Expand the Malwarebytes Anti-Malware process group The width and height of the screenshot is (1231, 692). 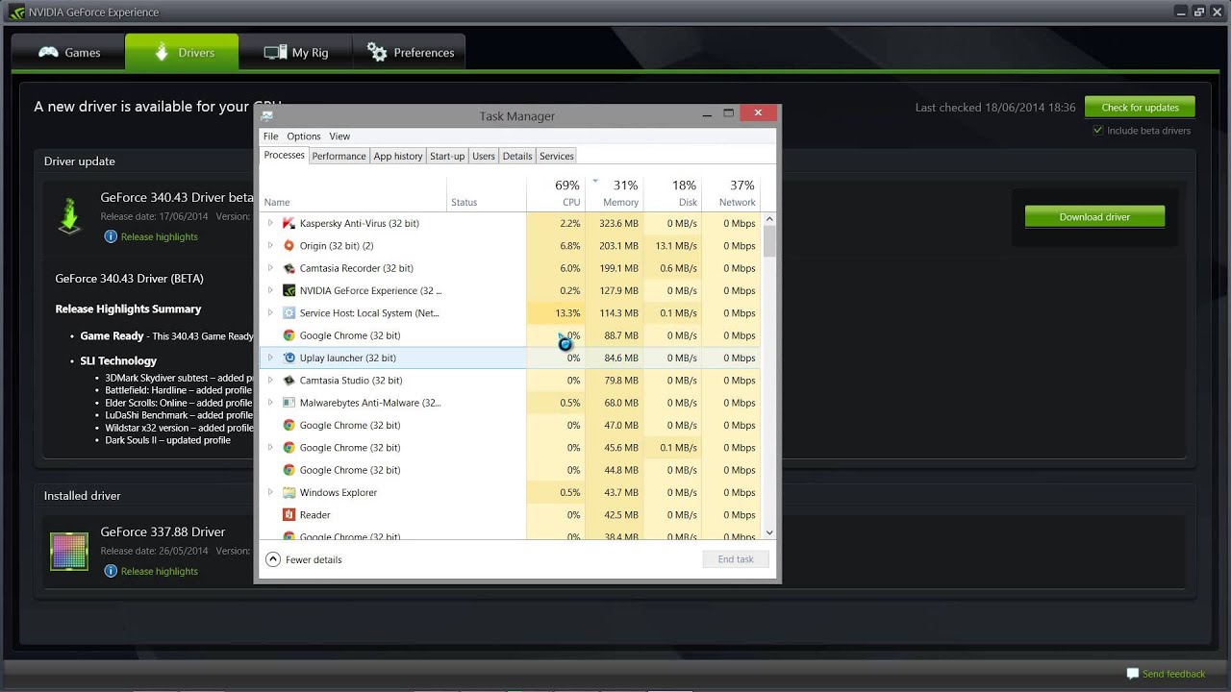[270, 403]
